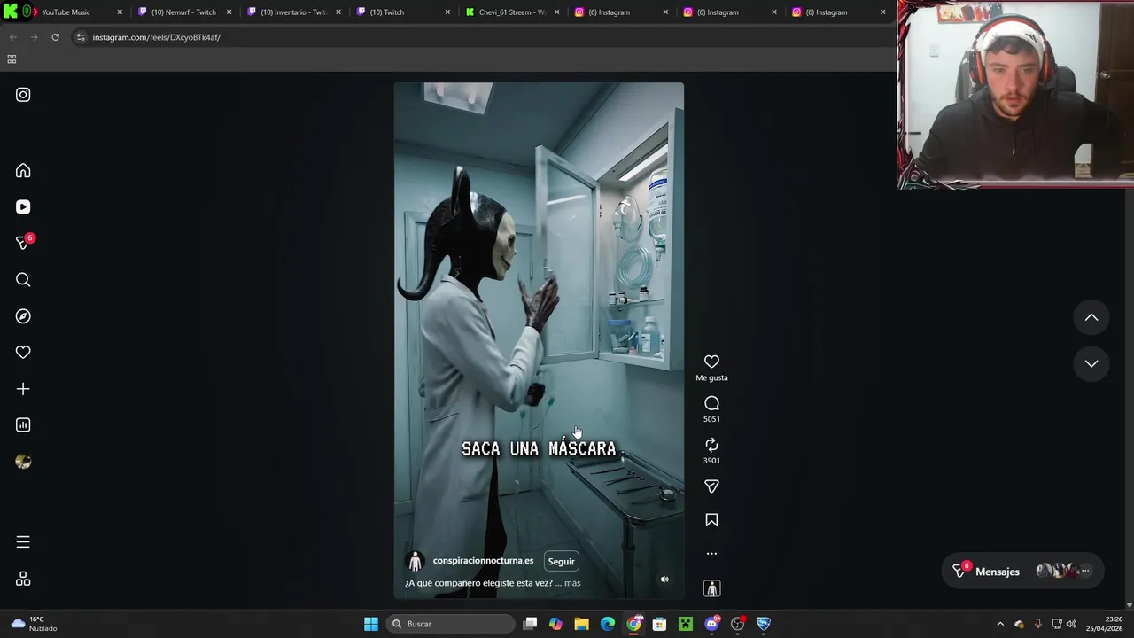This screenshot has height=638, width=1134.
Task: Open the floating Mensajes panel
Action: [1022, 572]
